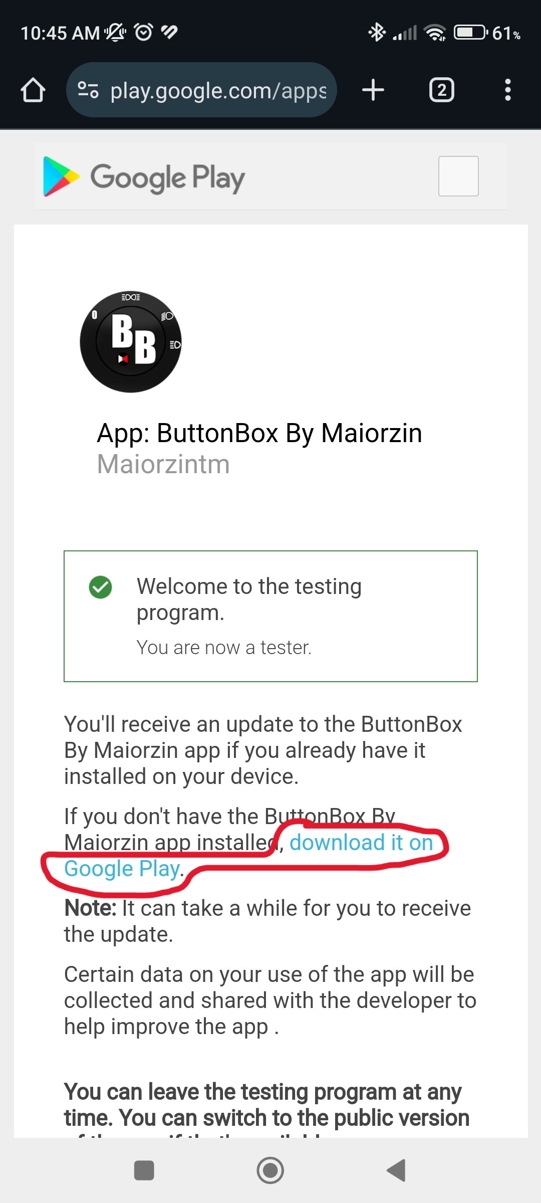The width and height of the screenshot is (541, 1203).
Task: Open the three-dot browser menu
Action: (508, 90)
